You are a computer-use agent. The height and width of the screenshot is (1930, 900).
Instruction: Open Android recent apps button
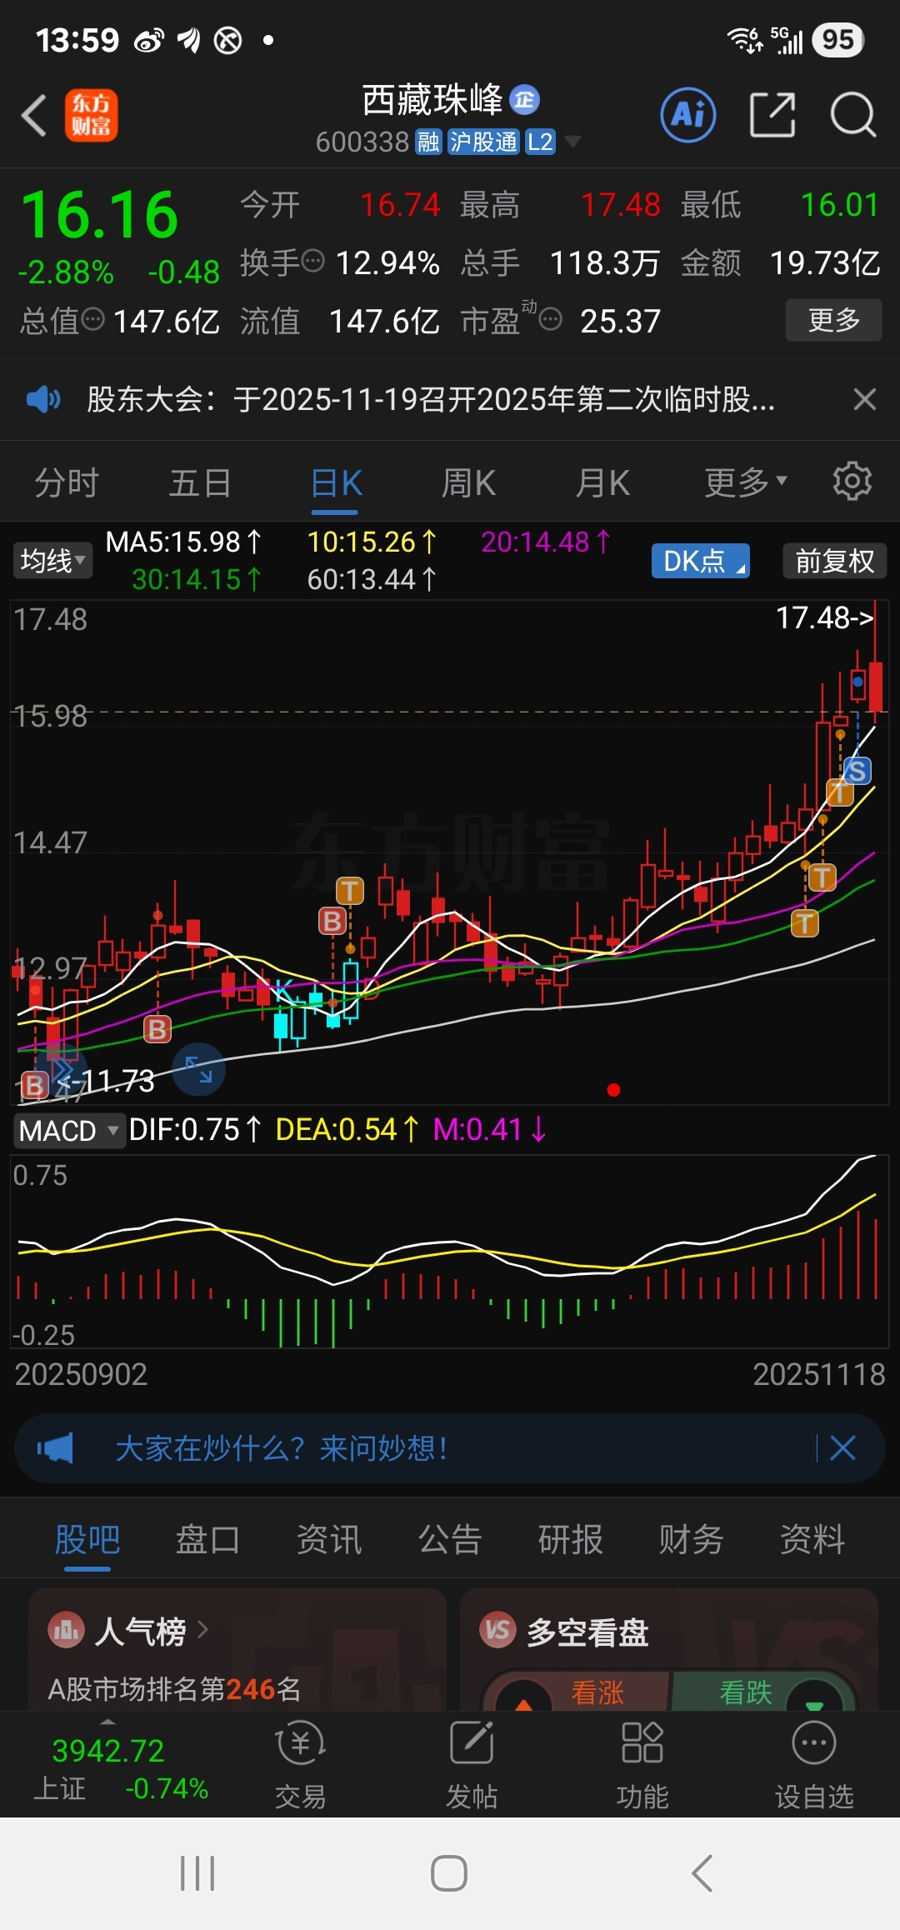197,1873
